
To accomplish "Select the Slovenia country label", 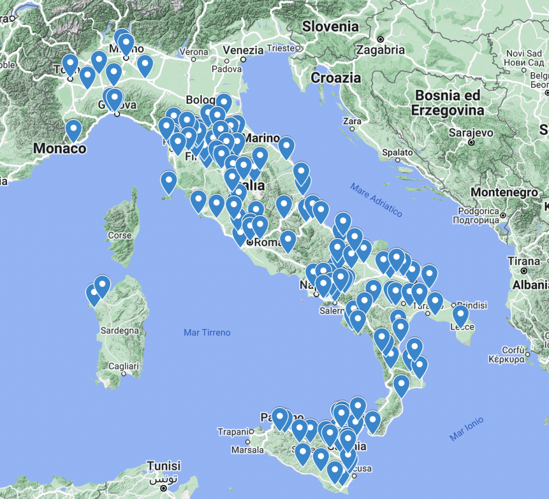I will (330, 26).
